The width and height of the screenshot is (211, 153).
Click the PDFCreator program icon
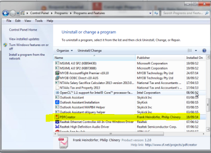point(57,117)
